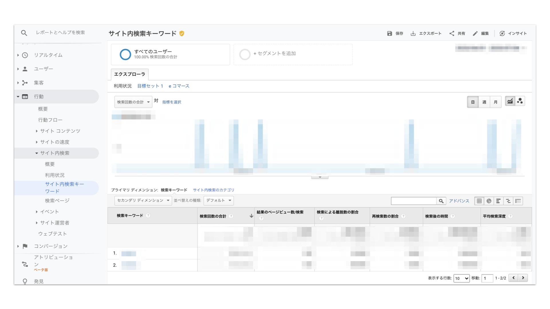Click the レポートとヘルプを検索 search field
550x309 pixels.
[x=60, y=33]
